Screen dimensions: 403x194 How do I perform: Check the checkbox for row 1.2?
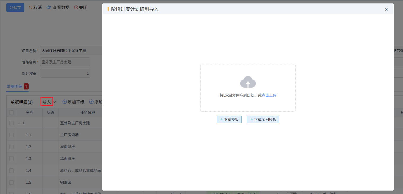tap(11, 147)
